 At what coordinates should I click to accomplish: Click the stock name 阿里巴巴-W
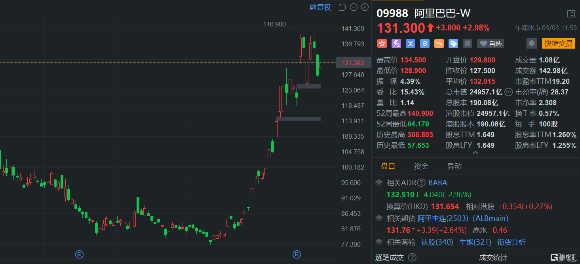coord(442,13)
